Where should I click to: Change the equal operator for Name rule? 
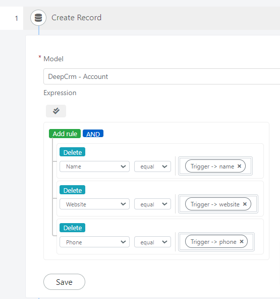(152, 166)
